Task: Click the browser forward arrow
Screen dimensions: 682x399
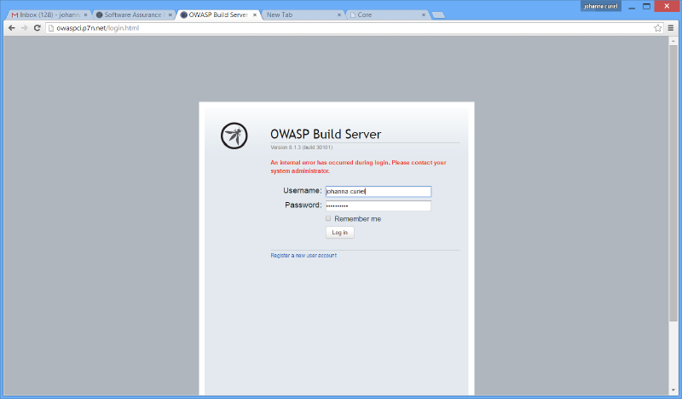Action: click(24, 28)
